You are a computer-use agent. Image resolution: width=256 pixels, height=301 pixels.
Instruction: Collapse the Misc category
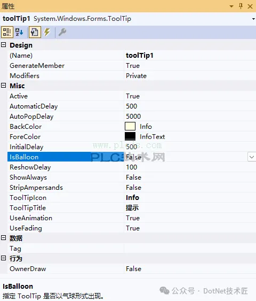[3, 86]
